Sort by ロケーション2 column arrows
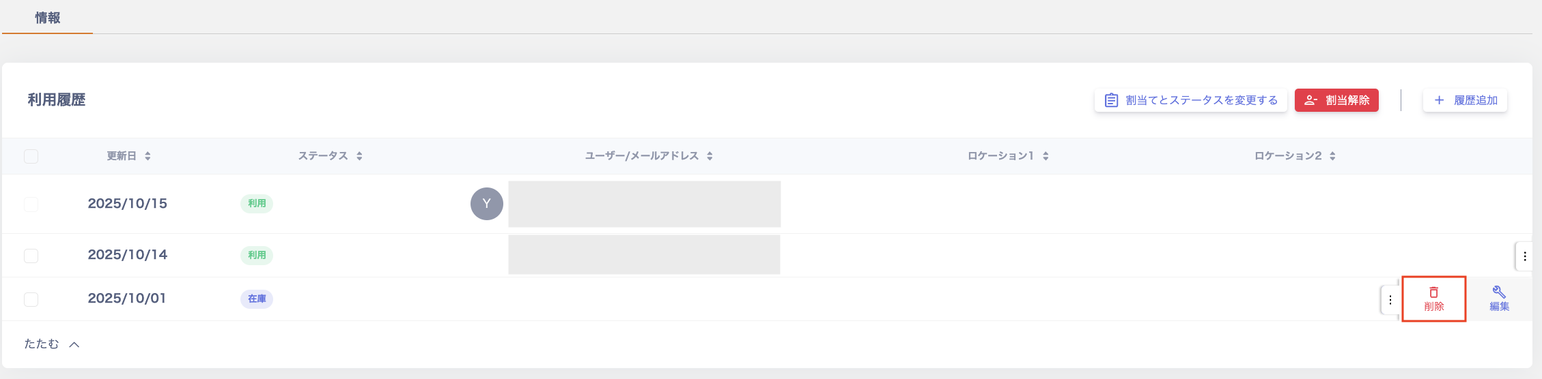Screen dimensions: 1542x379 click(x=1332, y=156)
